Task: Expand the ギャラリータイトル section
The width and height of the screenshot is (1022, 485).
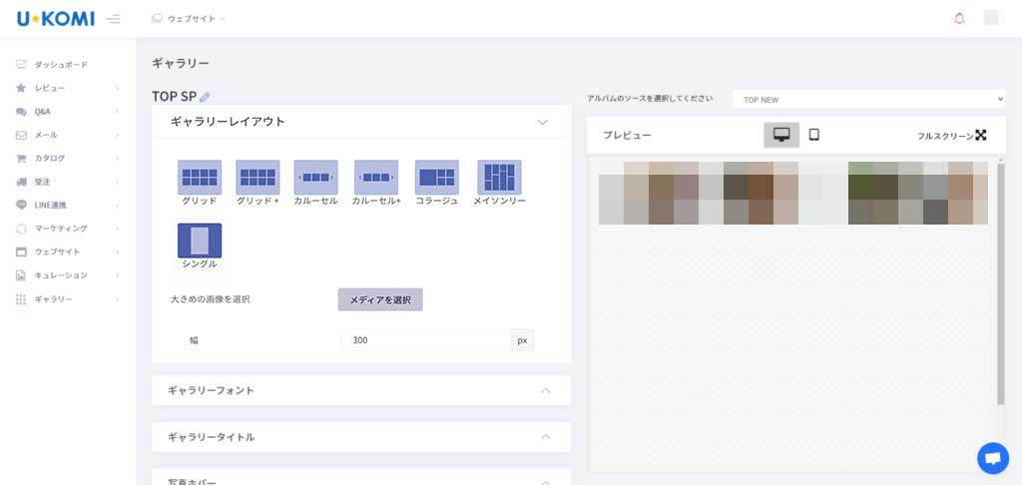Action: pyautogui.click(x=361, y=437)
